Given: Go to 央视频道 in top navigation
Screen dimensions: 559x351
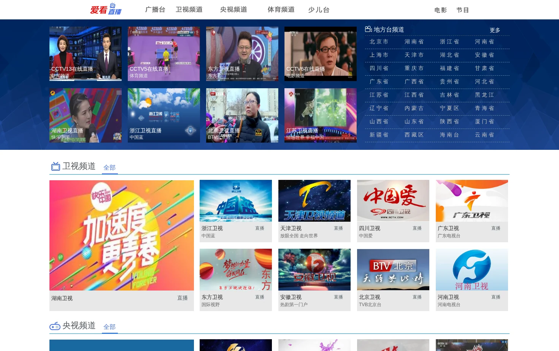Looking at the screenshot, I should click(x=233, y=10).
